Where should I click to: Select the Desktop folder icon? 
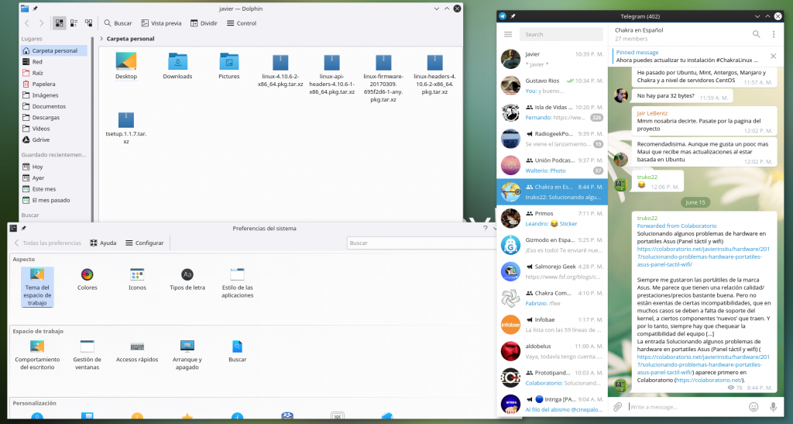click(126, 65)
